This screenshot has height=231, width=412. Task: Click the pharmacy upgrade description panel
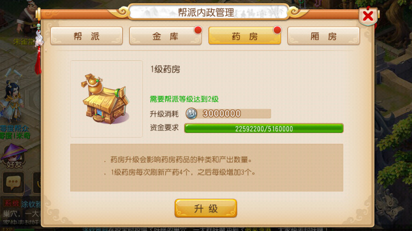pyautogui.click(x=207, y=167)
